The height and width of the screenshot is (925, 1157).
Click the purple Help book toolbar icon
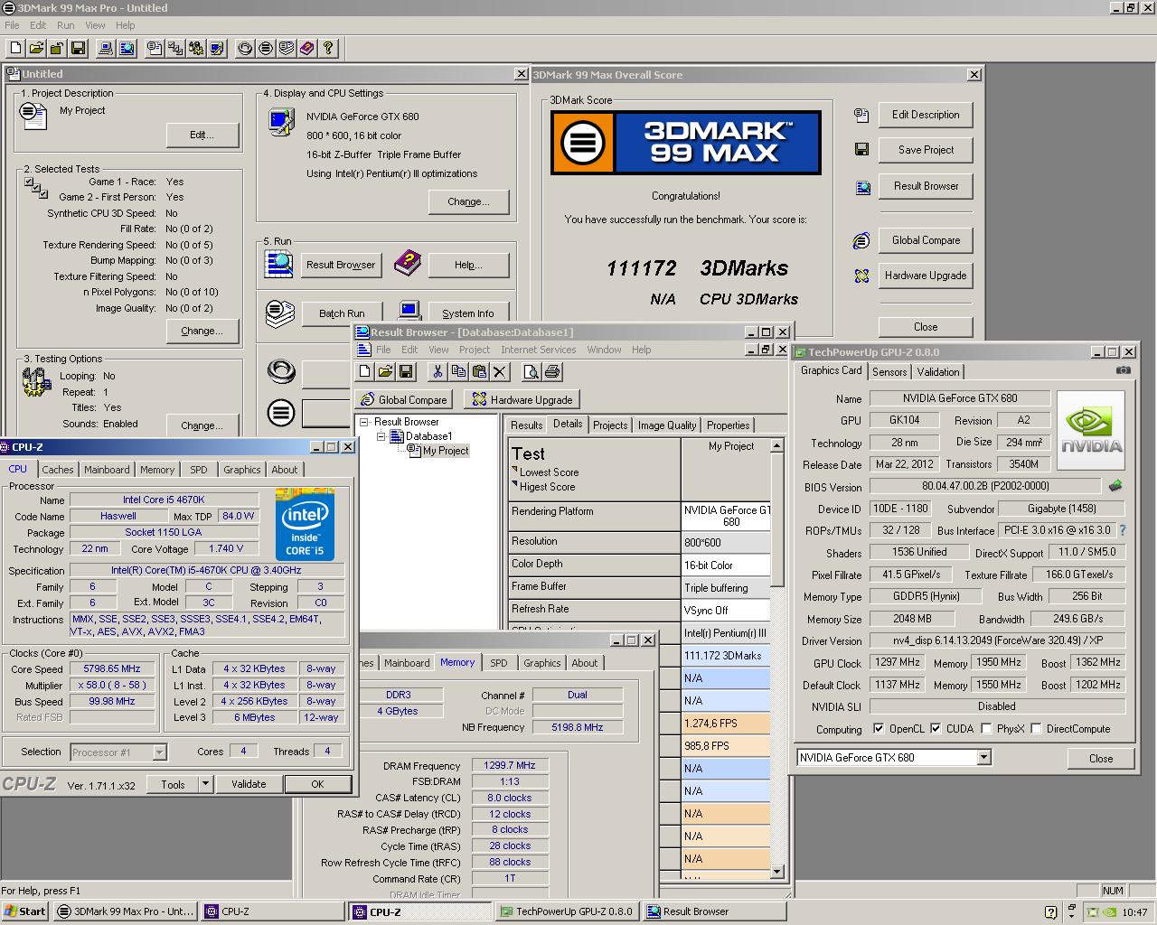click(307, 48)
